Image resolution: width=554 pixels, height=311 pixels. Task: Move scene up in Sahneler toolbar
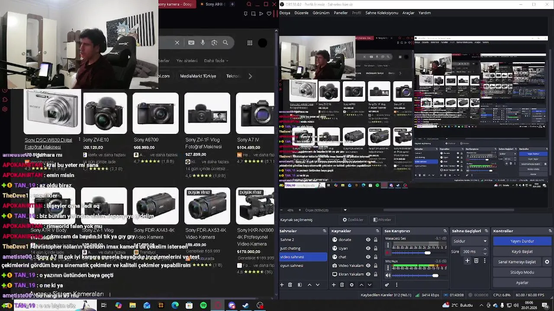tap(309, 285)
